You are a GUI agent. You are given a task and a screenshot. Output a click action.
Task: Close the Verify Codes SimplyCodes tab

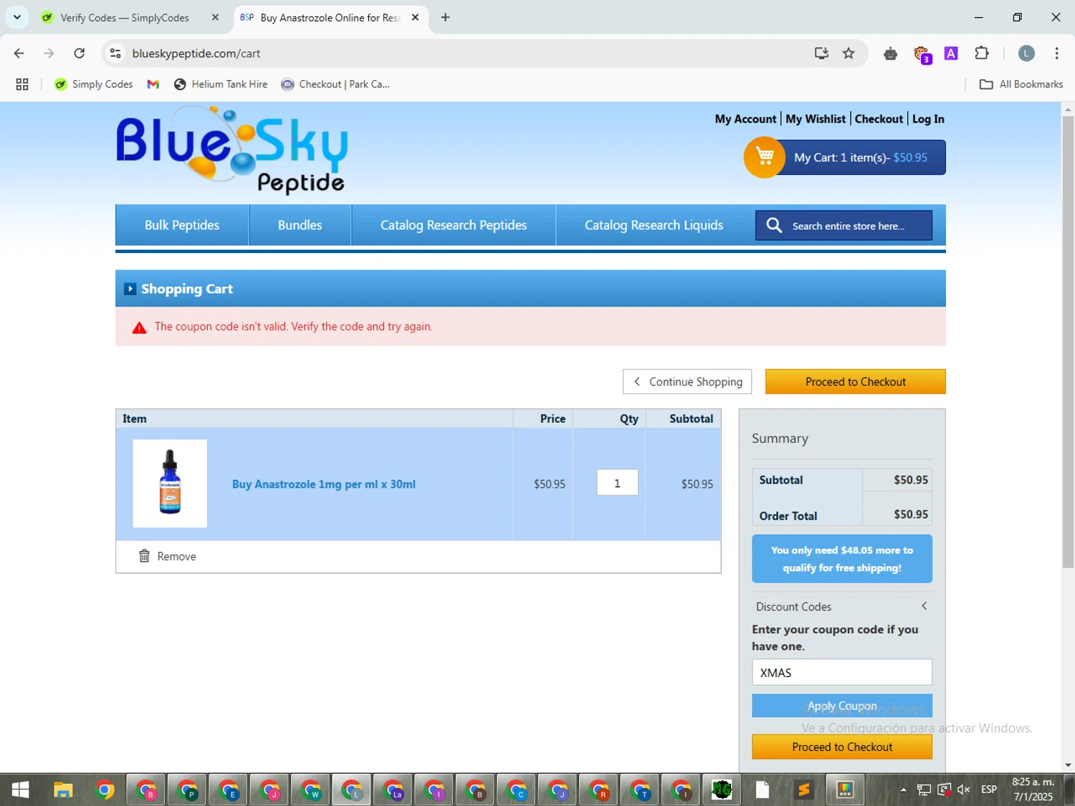tap(215, 17)
